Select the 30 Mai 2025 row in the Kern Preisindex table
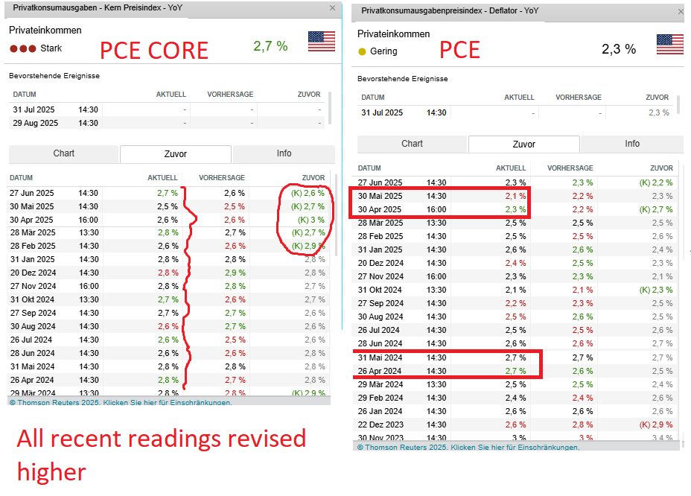 (169, 206)
